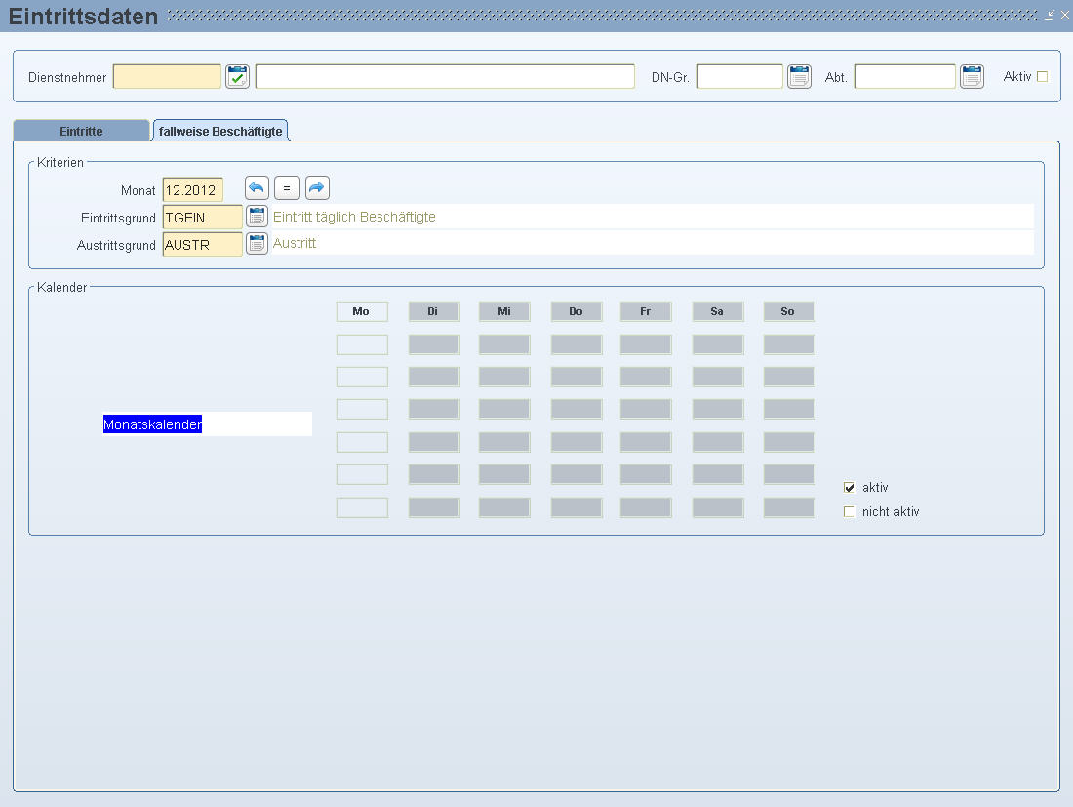Click the Monat field showing 12.2012
Image resolution: width=1073 pixels, height=807 pixels.
click(193, 190)
